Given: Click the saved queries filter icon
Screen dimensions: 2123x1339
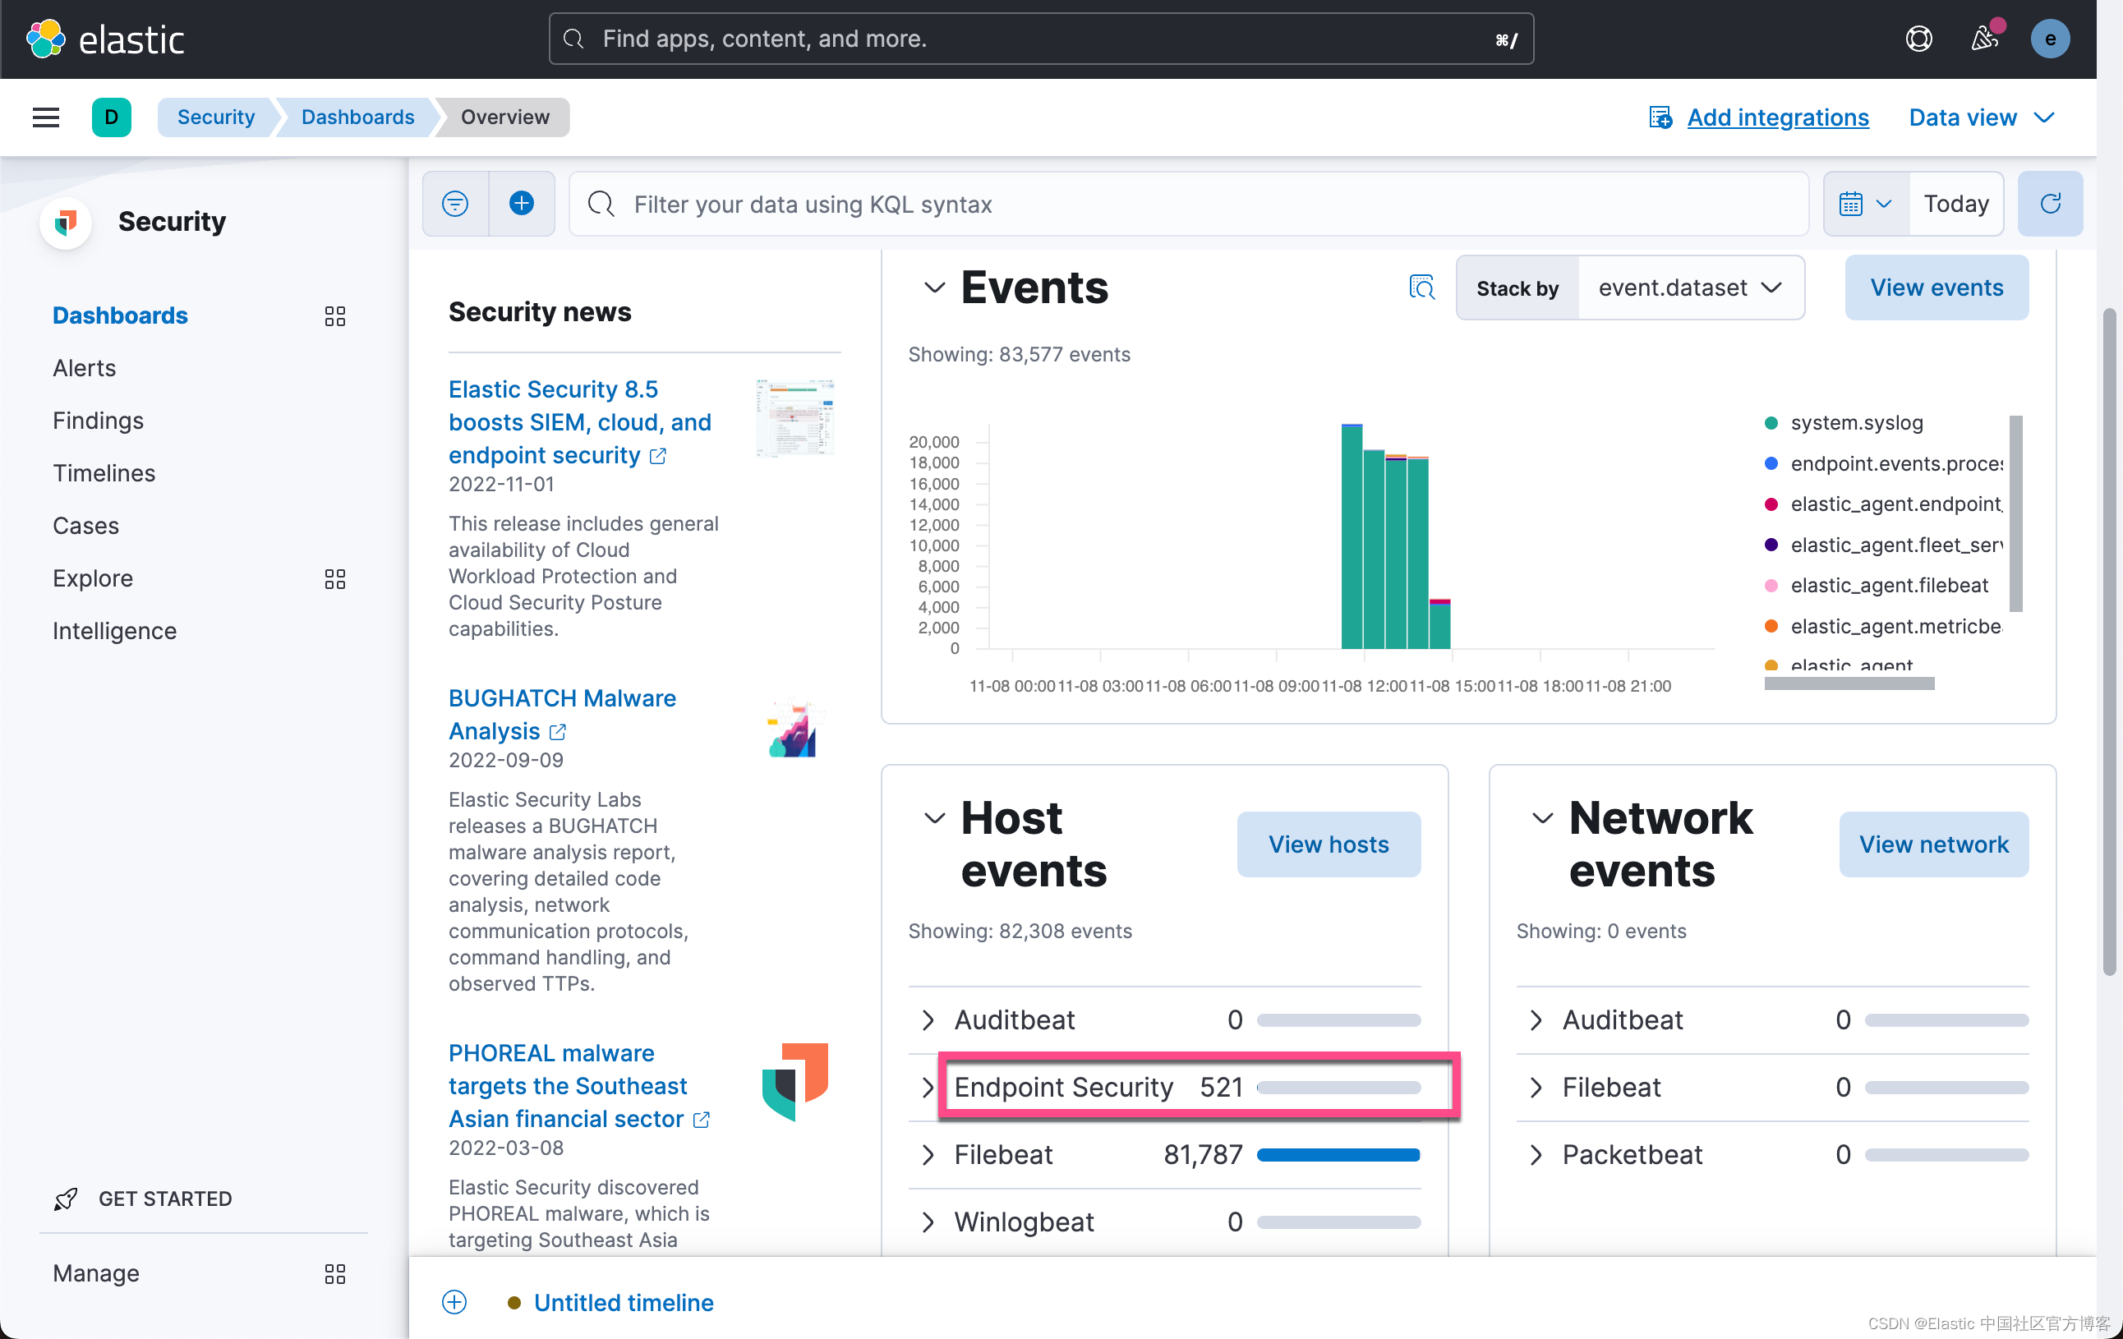Looking at the screenshot, I should click(455, 204).
